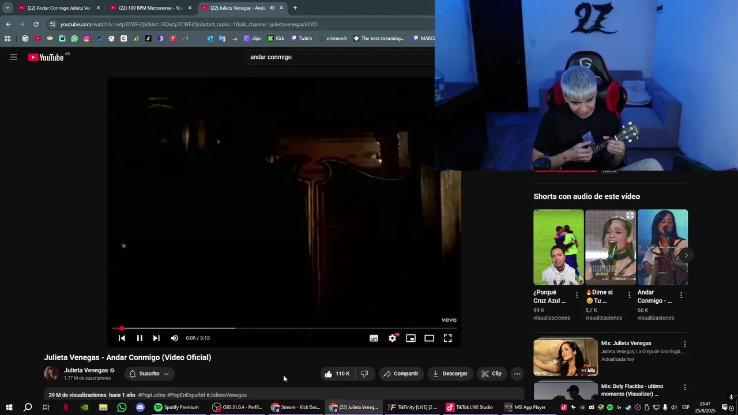Open the TikTok bookmark icon

pyautogui.click(x=148, y=39)
